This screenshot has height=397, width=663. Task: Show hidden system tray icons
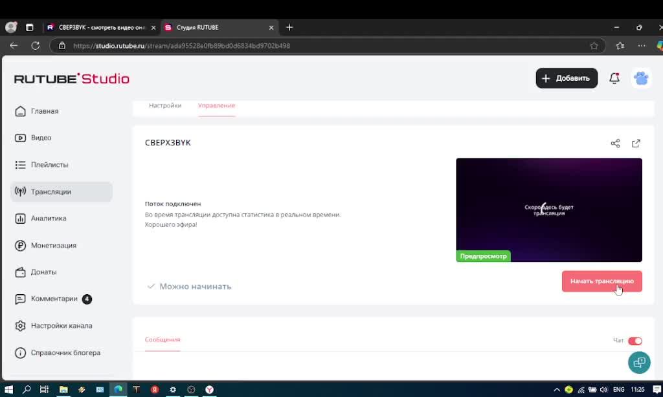[556, 389]
